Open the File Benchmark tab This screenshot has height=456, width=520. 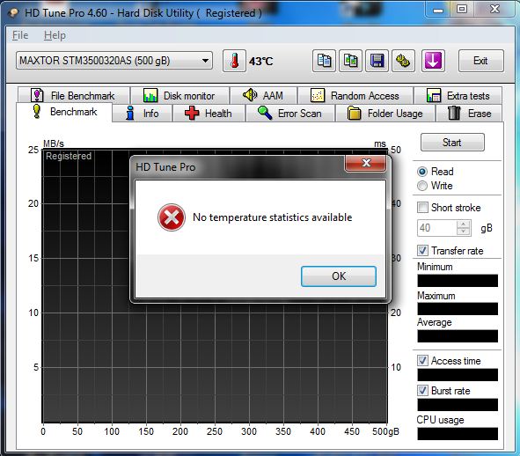pos(73,96)
